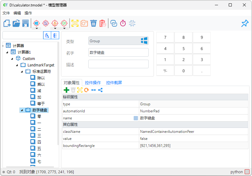Click the control screenshot keypad thumbnail
252x176 pixels.
pyautogui.click(x=183, y=54)
